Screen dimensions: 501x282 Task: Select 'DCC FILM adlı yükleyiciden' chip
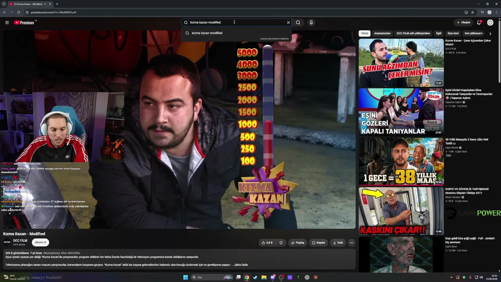[x=413, y=33]
